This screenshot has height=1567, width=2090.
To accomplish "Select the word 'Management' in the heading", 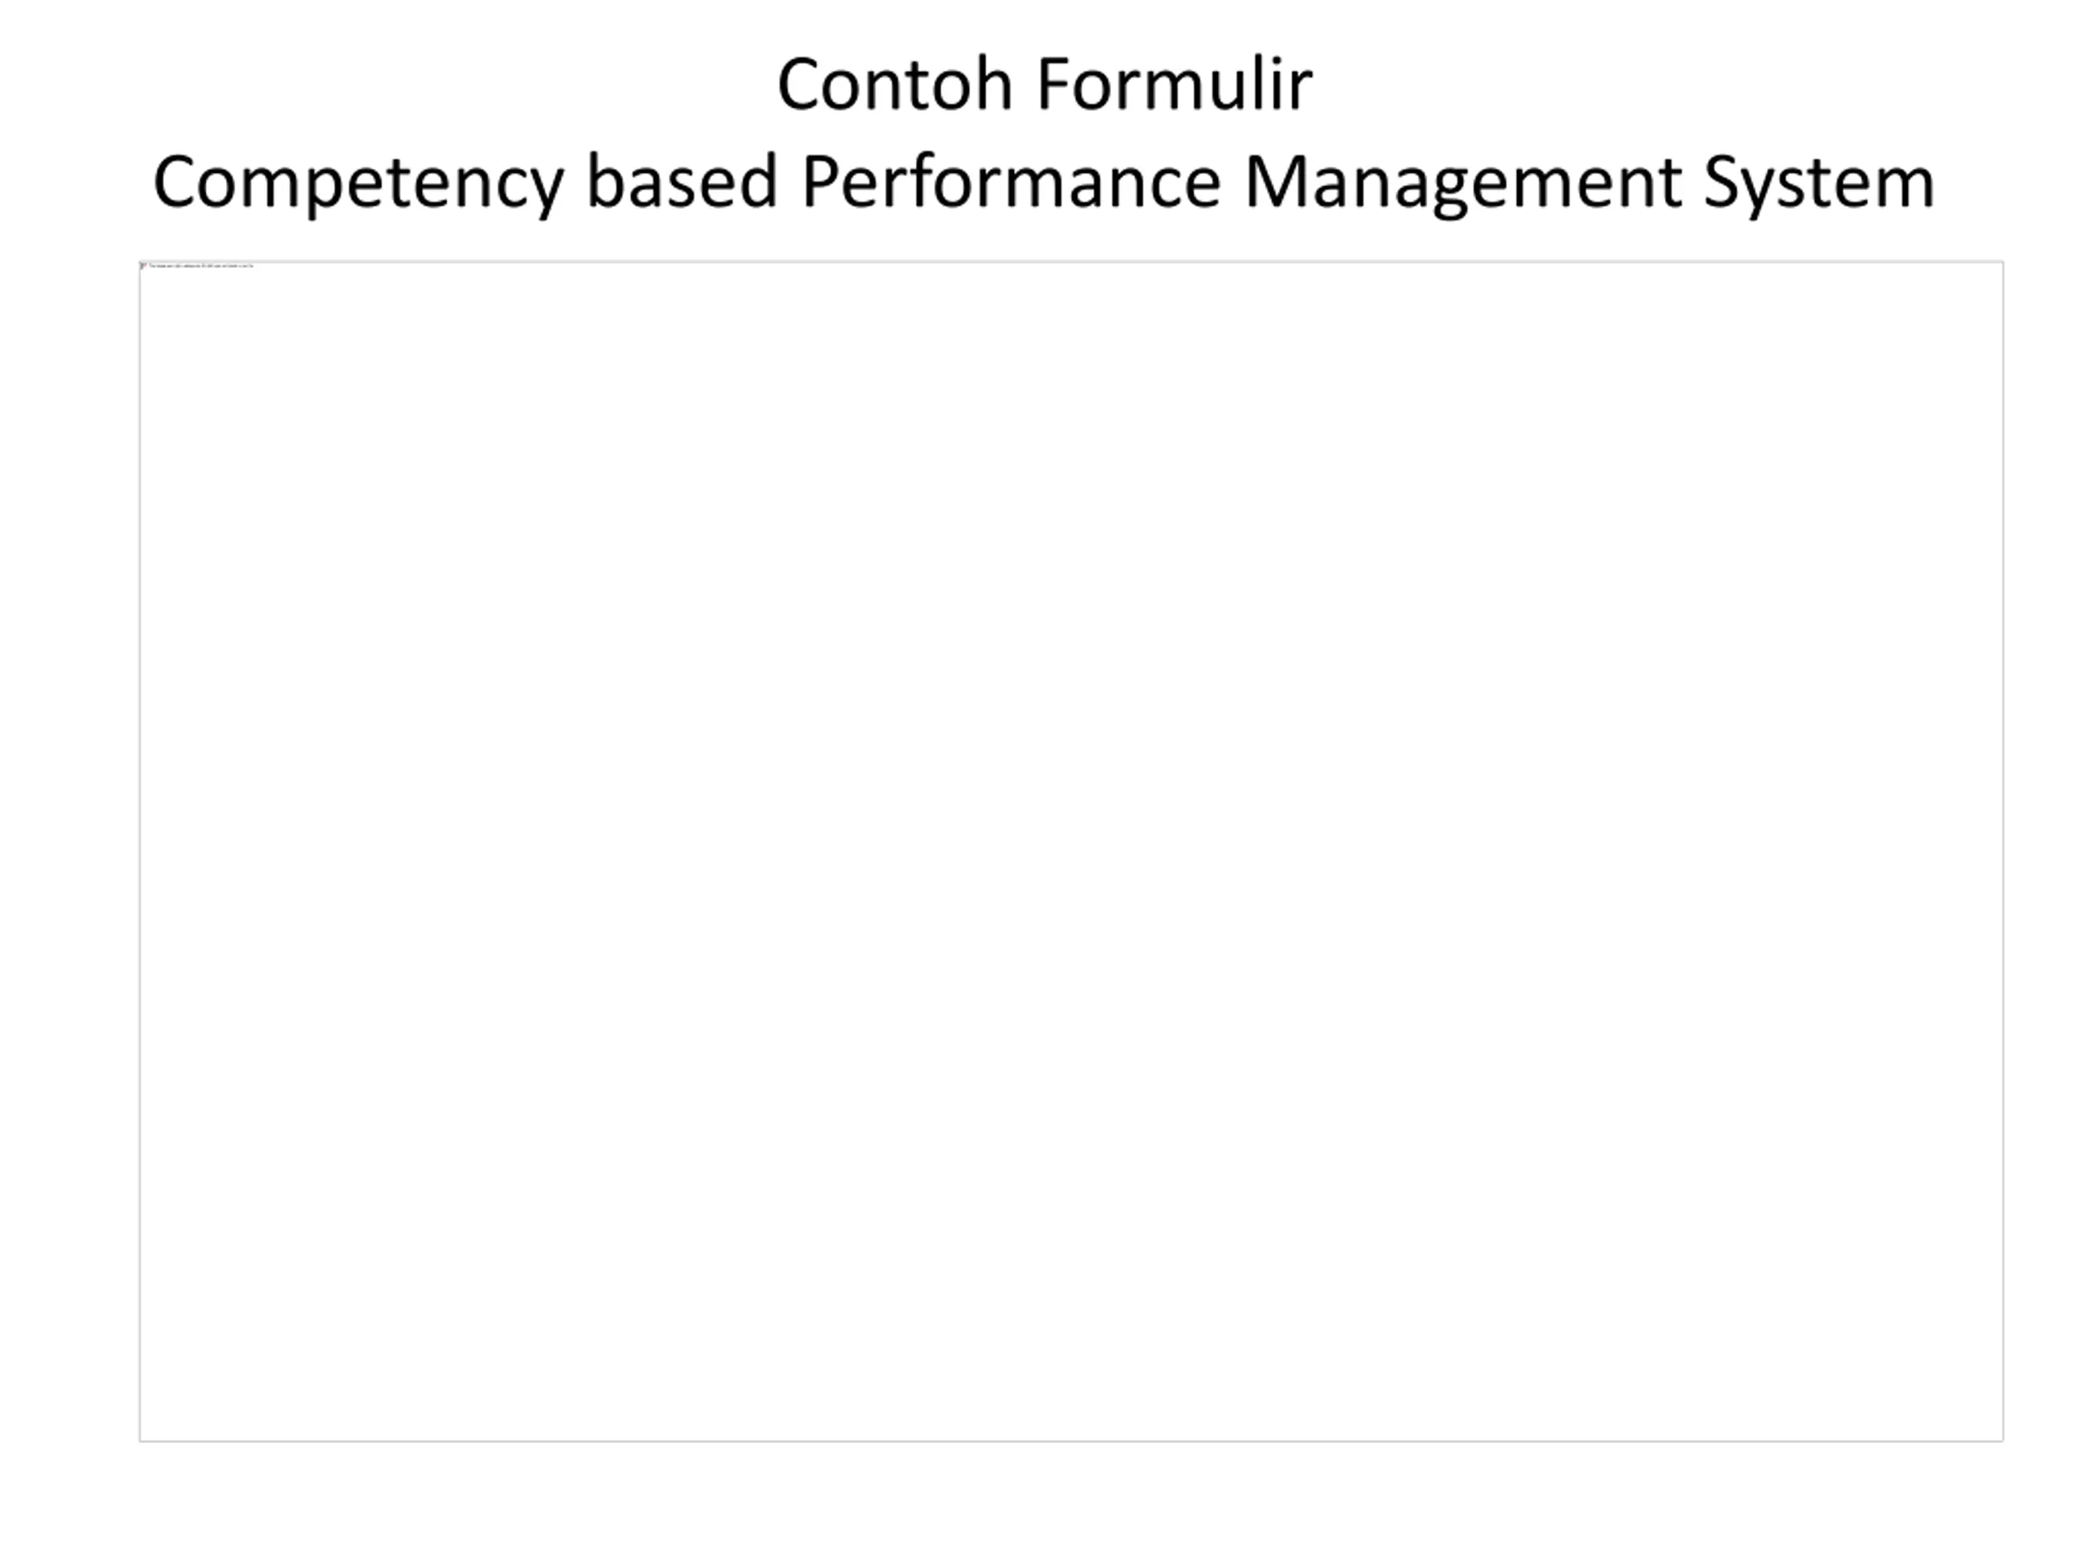I will point(1463,184).
